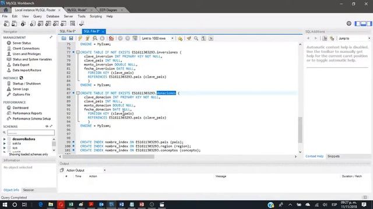
Task: Open Server Status in navigator
Action: pyautogui.click(x=22, y=43)
